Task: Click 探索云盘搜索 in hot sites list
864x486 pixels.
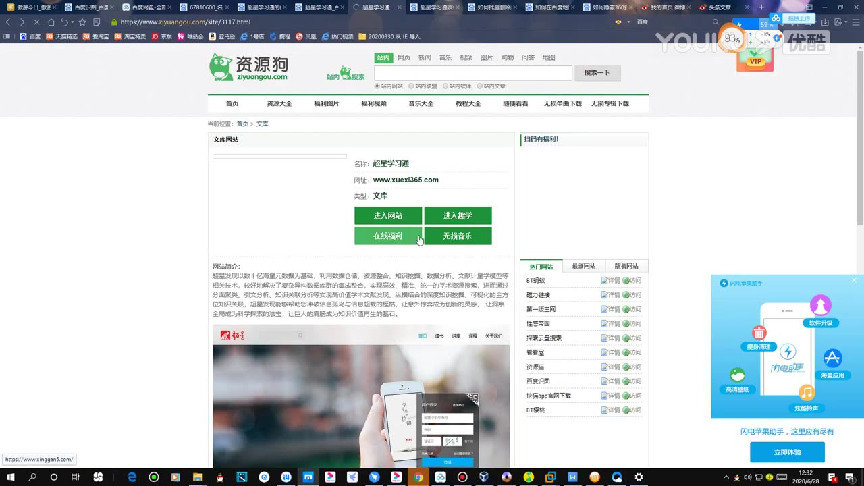Action: point(544,338)
